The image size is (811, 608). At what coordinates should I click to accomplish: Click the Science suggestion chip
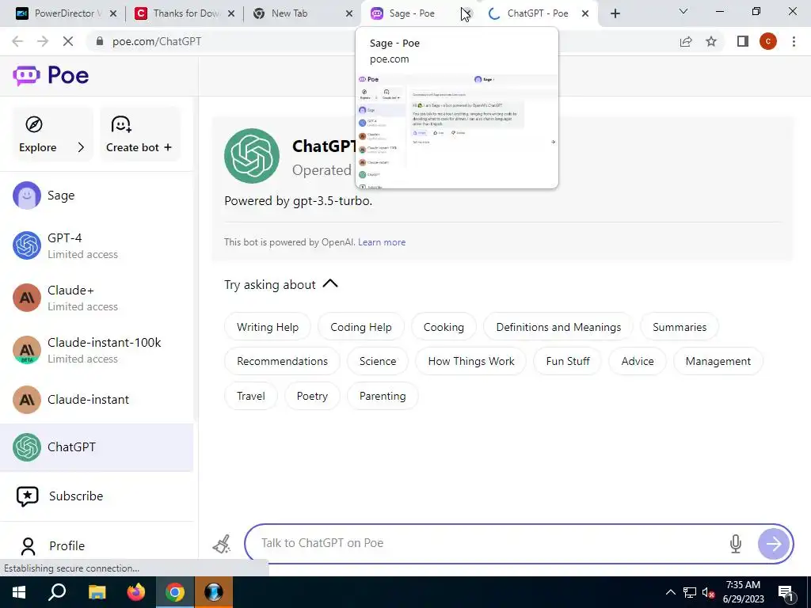coord(378,361)
